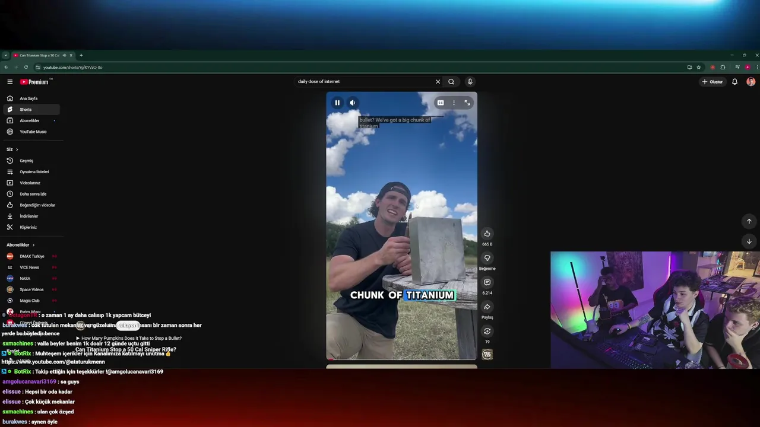
Task: Expand the Abonelikler subscriptions header chevron
Action: coord(33,245)
